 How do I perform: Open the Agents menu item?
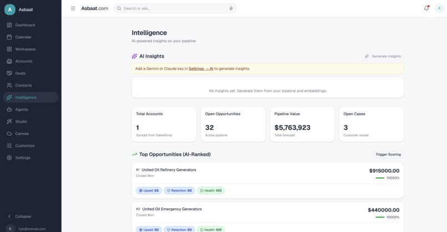click(31, 109)
